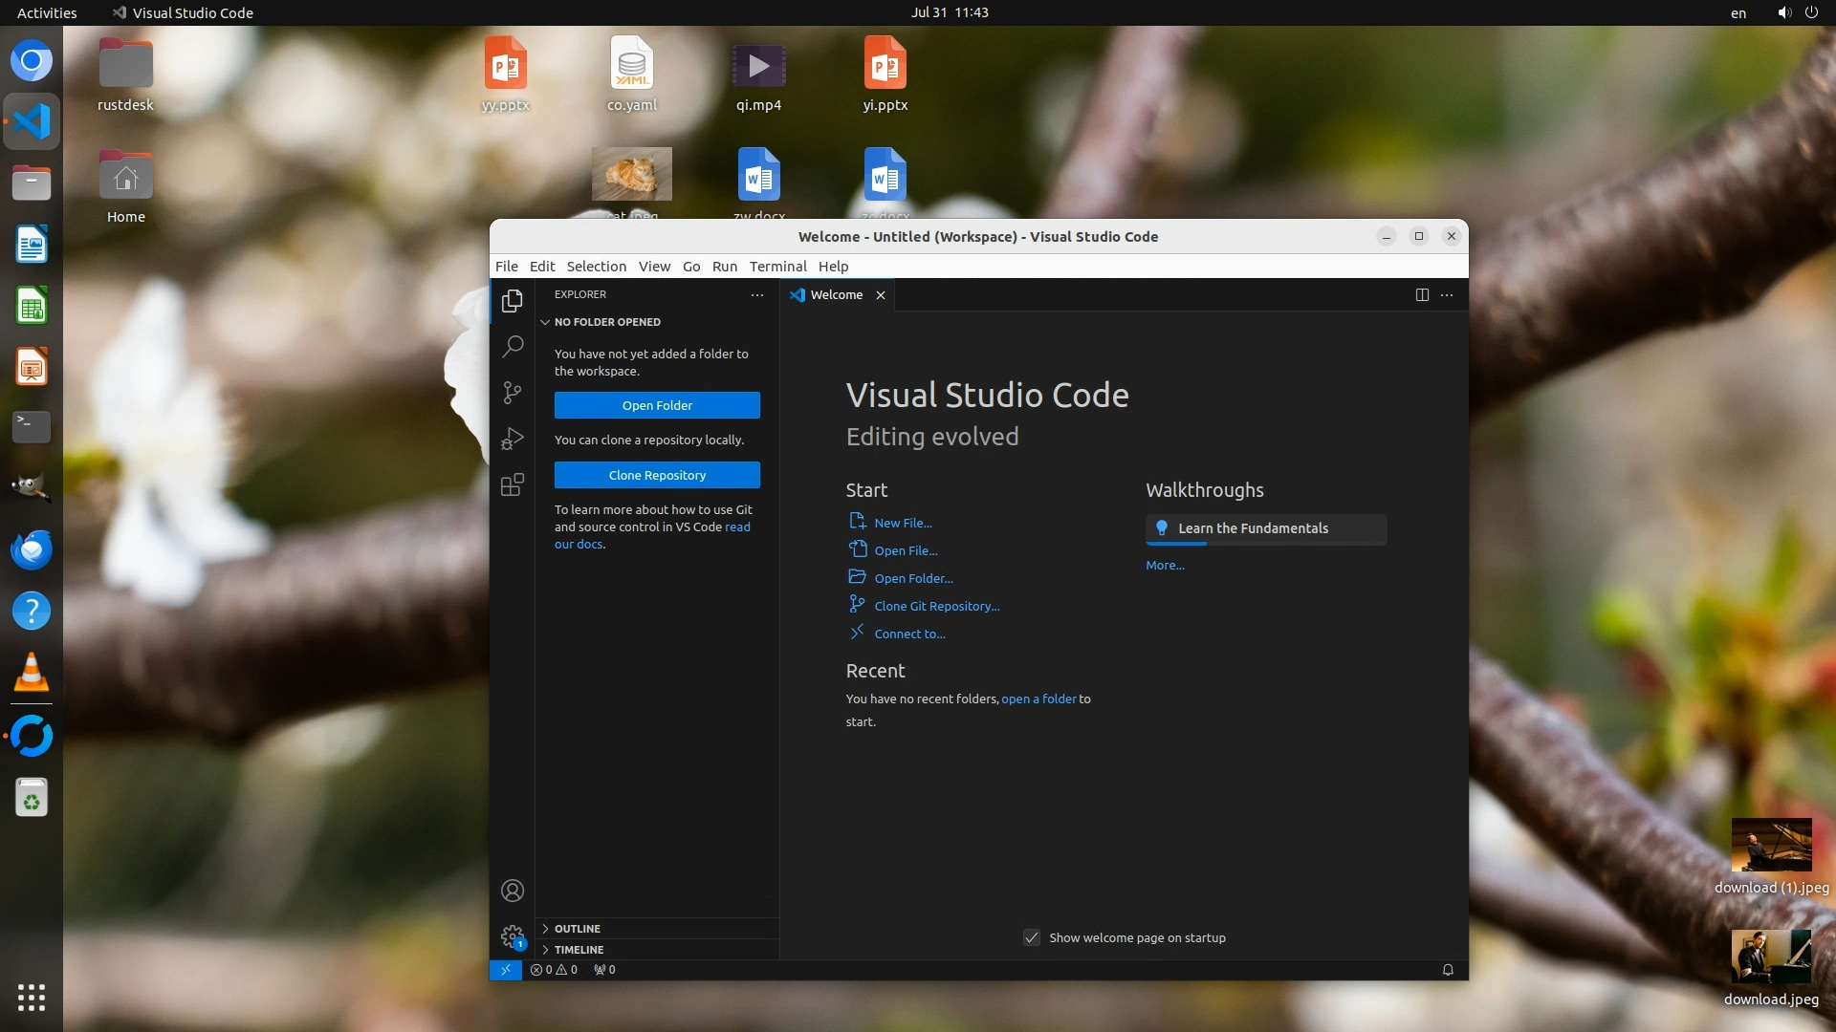1836x1032 pixels.
Task: Open the Source Control view icon
Action: 513,393
